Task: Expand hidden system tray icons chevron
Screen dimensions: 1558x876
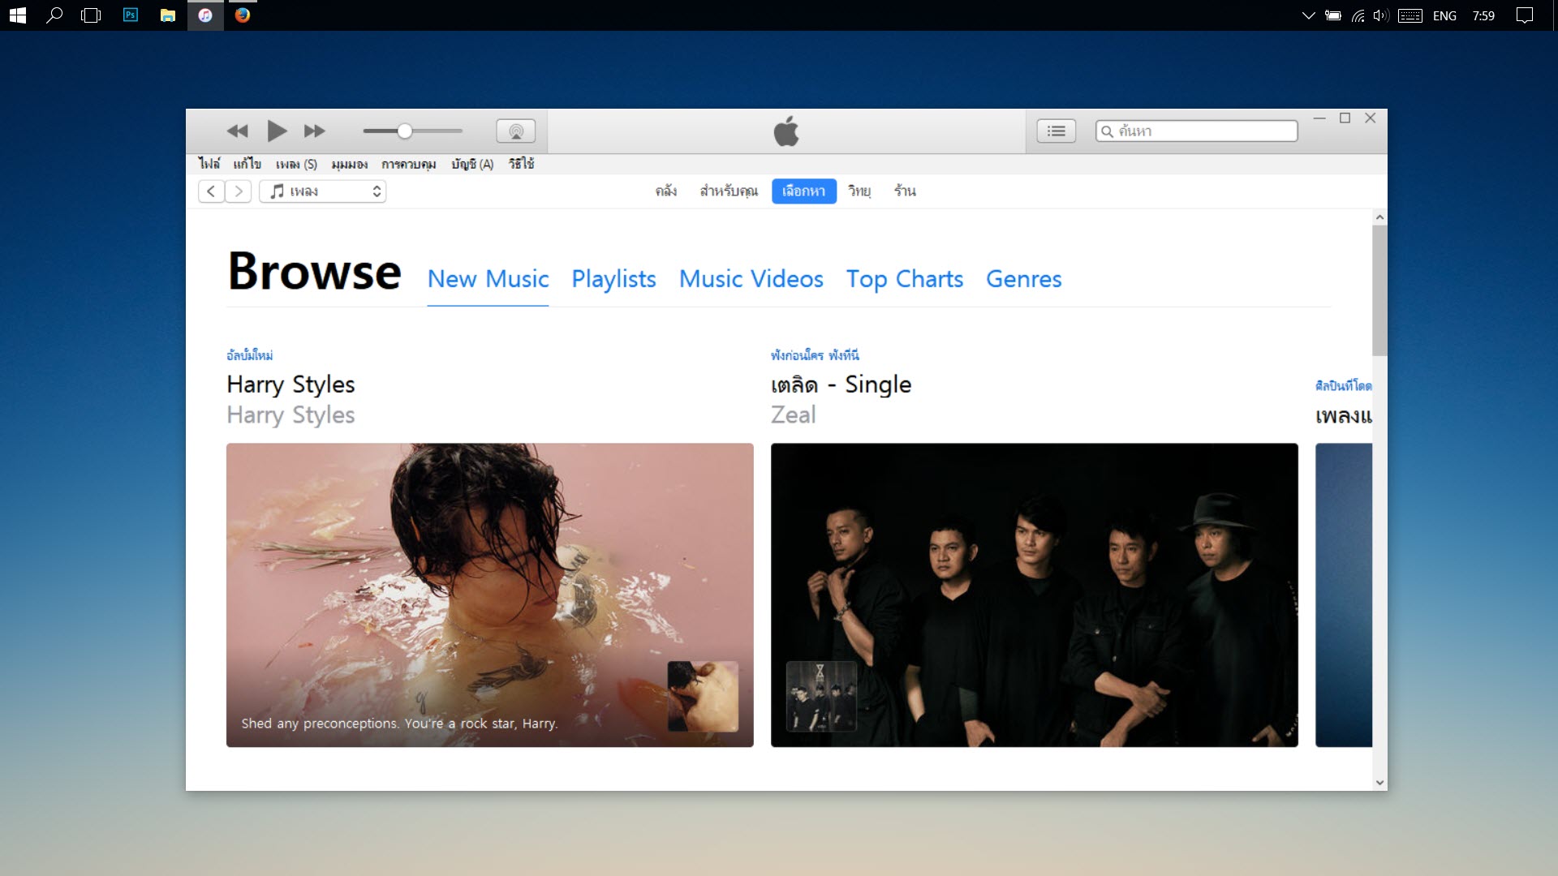Action: (x=1307, y=15)
